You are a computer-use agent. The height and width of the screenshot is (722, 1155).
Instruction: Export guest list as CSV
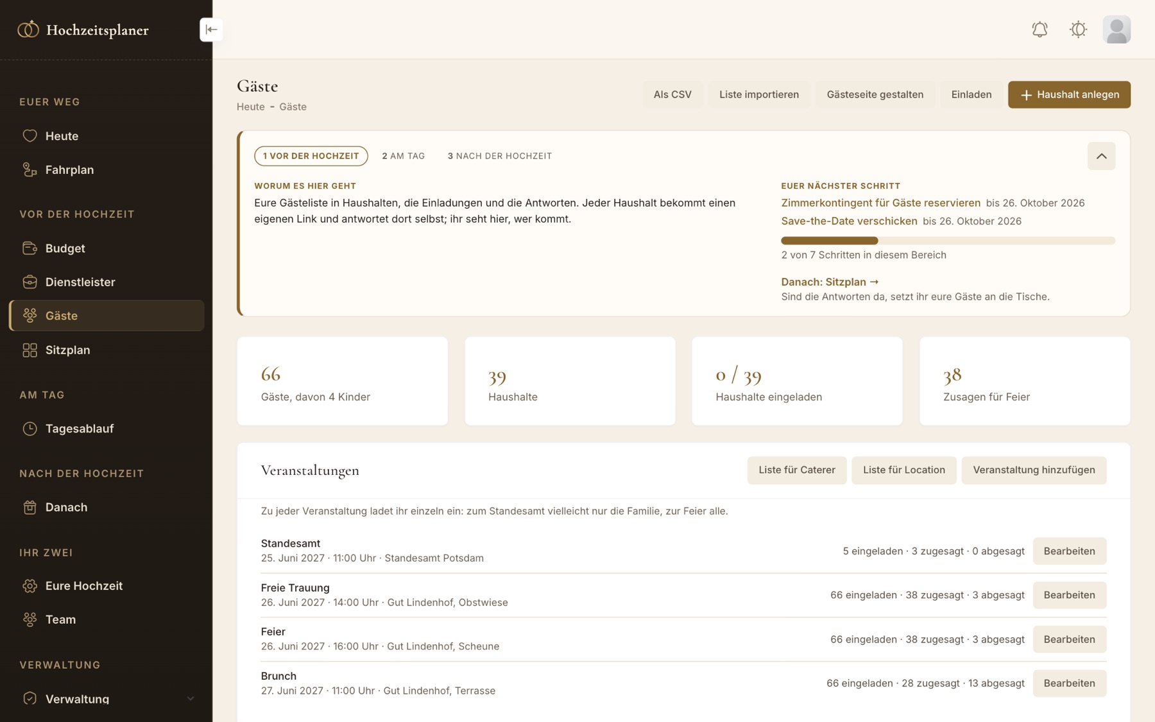(672, 94)
